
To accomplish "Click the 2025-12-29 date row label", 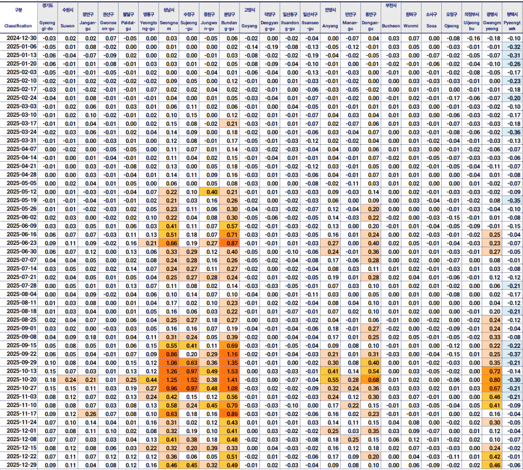I will [x=22, y=465].
